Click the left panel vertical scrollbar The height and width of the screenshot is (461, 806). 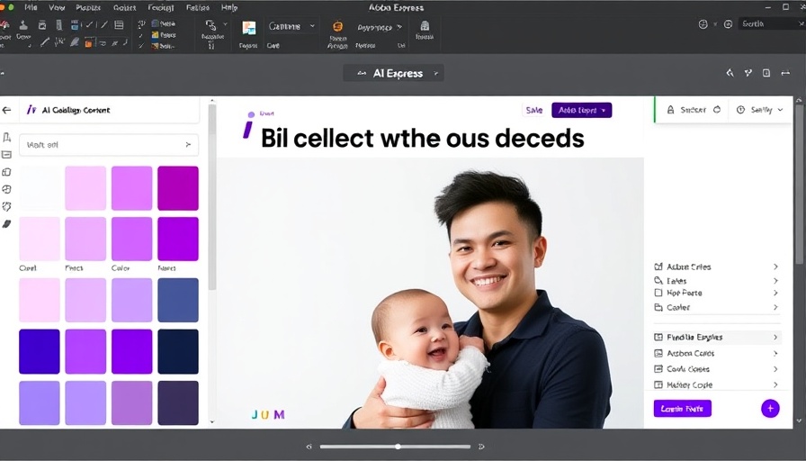coord(211,195)
